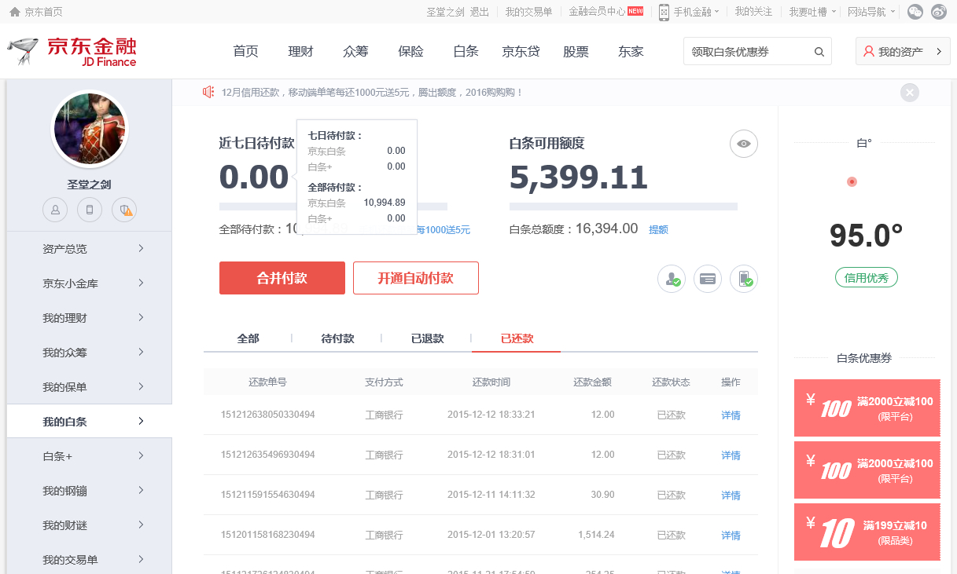Viewport: 957px width, 574px height.
Task: Open 我的交易单 link in top bar
Action: [x=528, y=12]
